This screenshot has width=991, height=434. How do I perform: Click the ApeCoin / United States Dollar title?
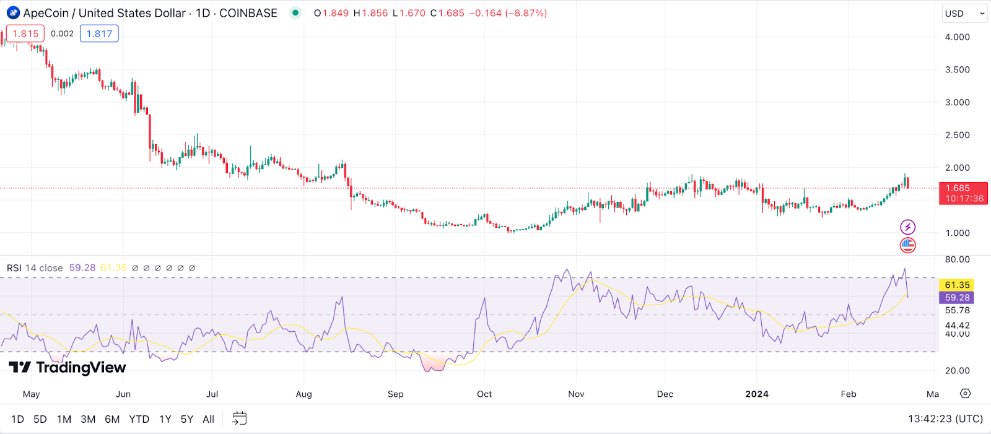click(105, 13)
